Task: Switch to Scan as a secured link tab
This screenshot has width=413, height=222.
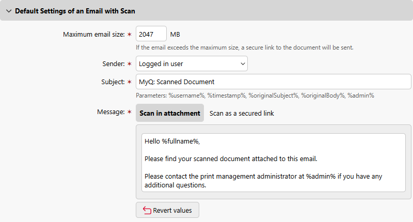Action: click(242, 113)
